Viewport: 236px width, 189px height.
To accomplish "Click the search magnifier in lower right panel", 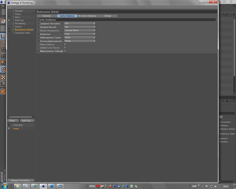I will tap(223, 101).
